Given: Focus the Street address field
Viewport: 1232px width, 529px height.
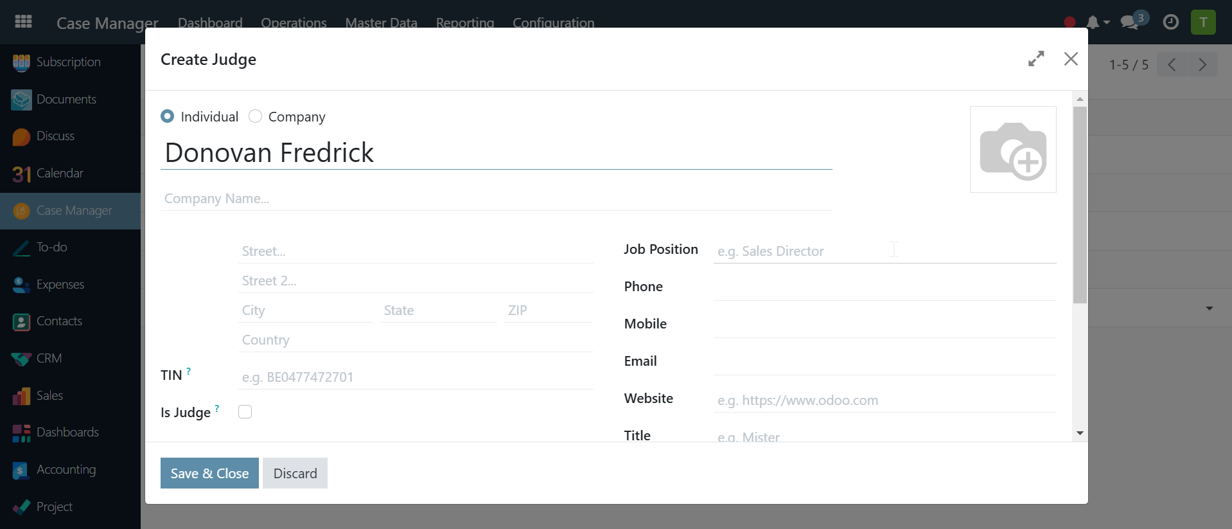Looking at the screenshot, I should tap(416, 251).
